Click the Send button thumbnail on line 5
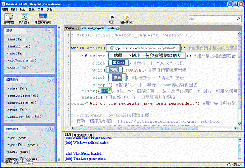Viewport: 245px width, 168px height. [x=118, y=63]
